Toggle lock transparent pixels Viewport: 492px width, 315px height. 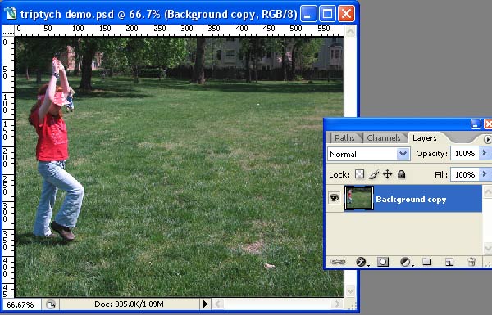click(360, 174)
